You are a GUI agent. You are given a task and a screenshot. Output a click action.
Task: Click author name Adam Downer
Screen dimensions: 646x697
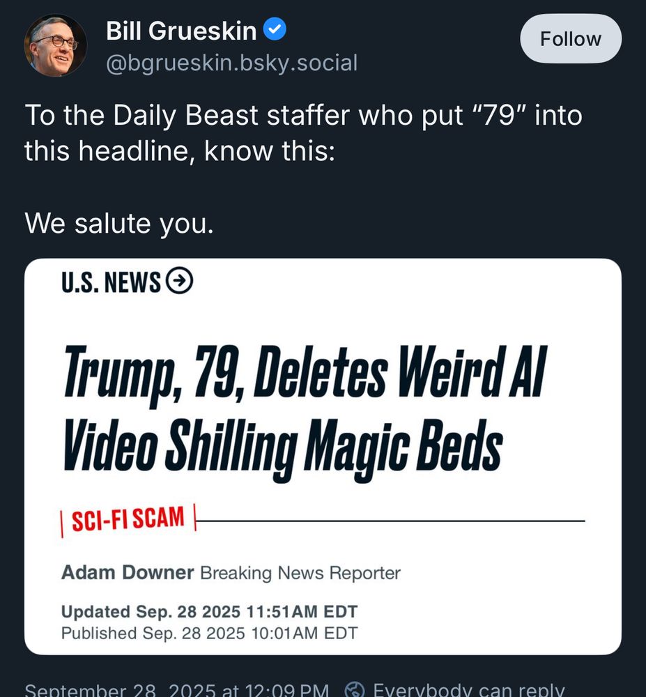[x=128, y=572]
